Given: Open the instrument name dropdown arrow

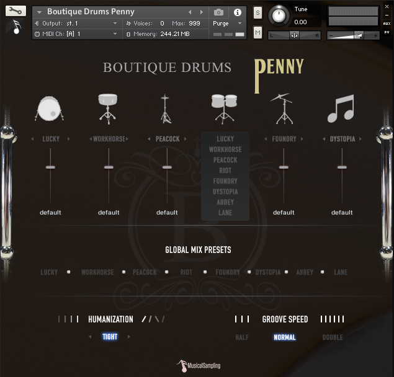Looking at the screenshot, I should (x=39, y=12).
